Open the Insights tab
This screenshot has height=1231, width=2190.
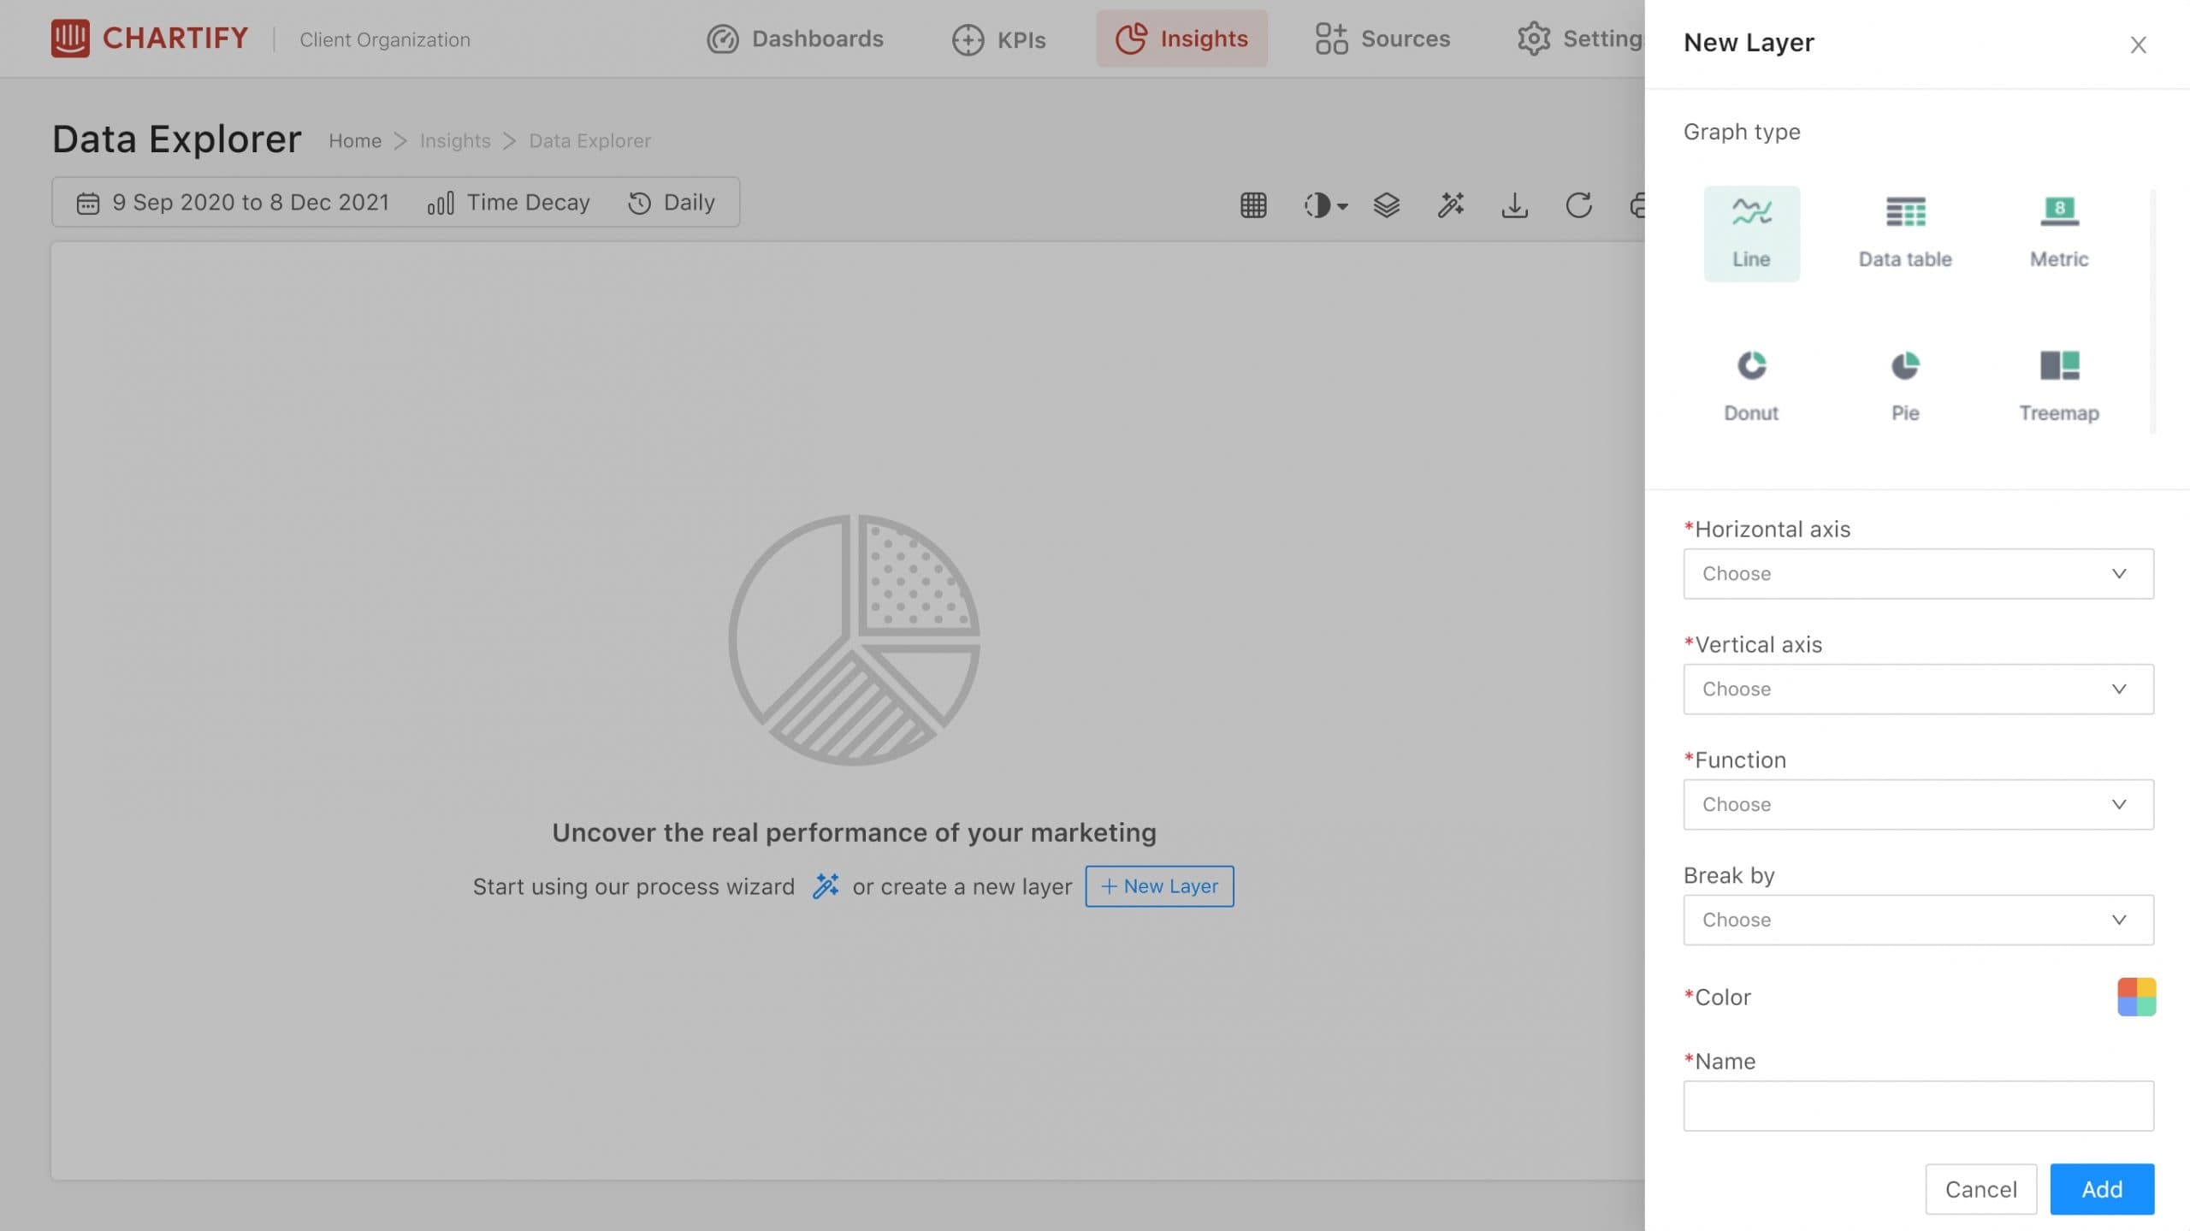pyautogui.click(x=1181, y=38)
